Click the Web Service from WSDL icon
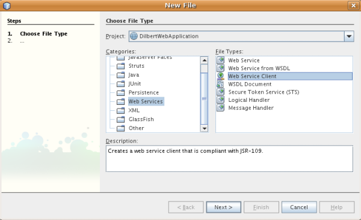The height and width of the screenshot is (220, 361). click(221, 68)
